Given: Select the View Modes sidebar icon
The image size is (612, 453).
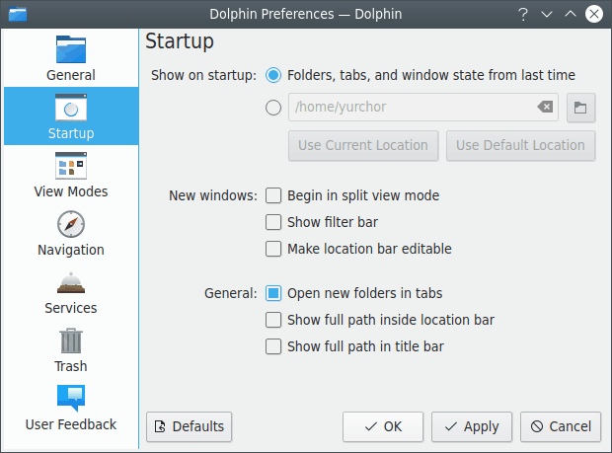Looking at the screenshot, I should [x=71, y=165].
